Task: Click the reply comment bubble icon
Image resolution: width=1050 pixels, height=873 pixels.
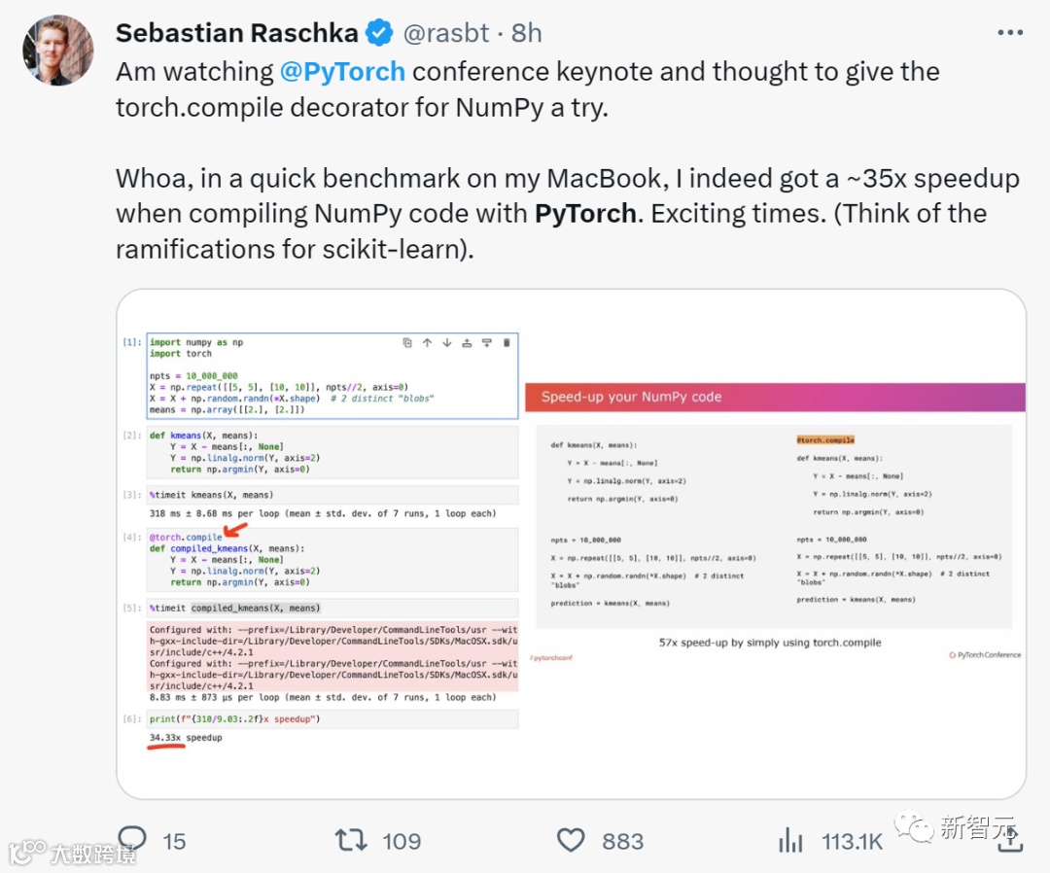Action: click(x=132, y=840)
